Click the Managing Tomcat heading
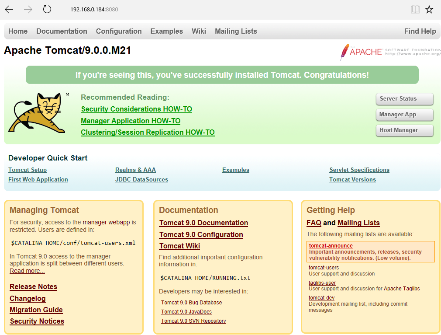441x335 pixels. click(x=44, y=210)
